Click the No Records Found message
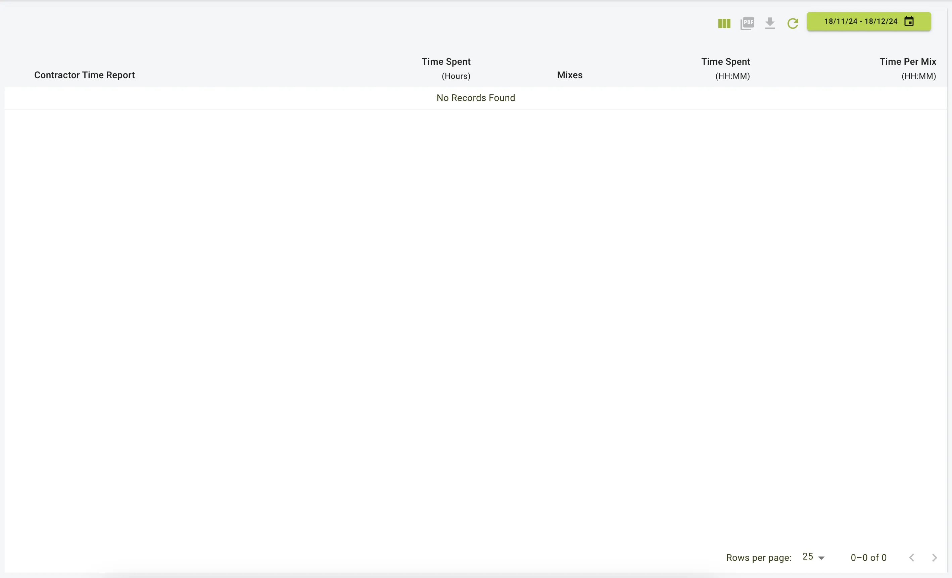The width and height of the screenshot is (952, 578). 476,98
